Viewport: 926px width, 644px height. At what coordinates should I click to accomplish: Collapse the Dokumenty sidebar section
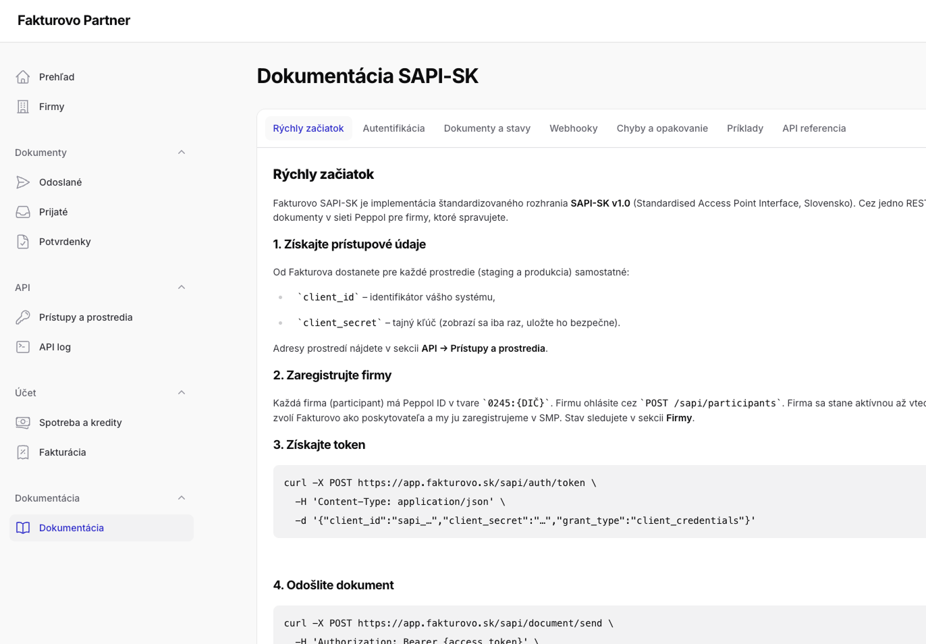(182, 153)
